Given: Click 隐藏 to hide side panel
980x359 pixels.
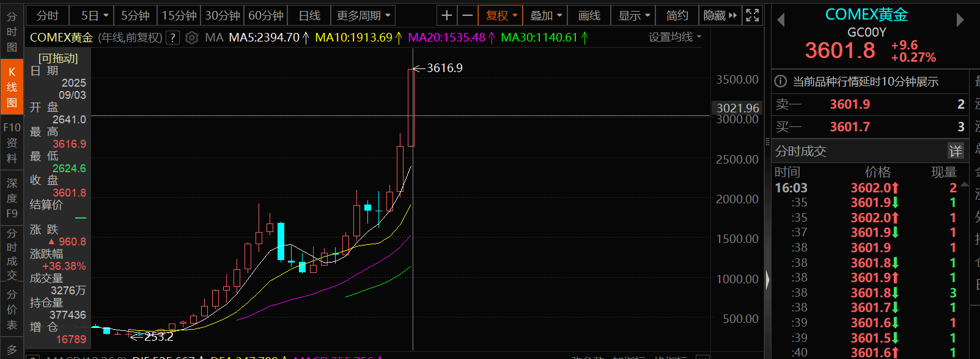Looking at the screenshot, I should (x=720, y=15).
